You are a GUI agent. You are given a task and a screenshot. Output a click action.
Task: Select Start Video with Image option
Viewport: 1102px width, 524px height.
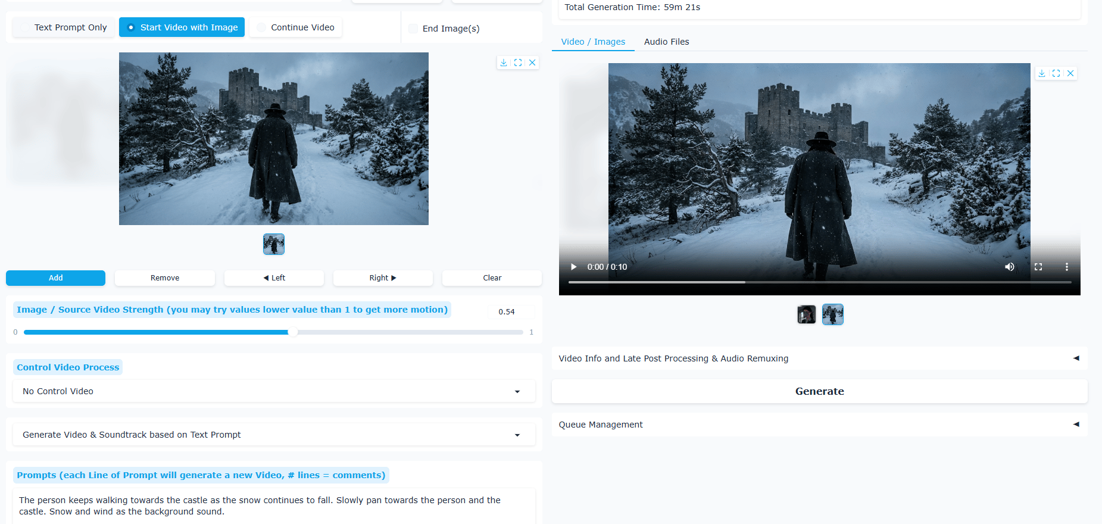[x=182, y=27]
